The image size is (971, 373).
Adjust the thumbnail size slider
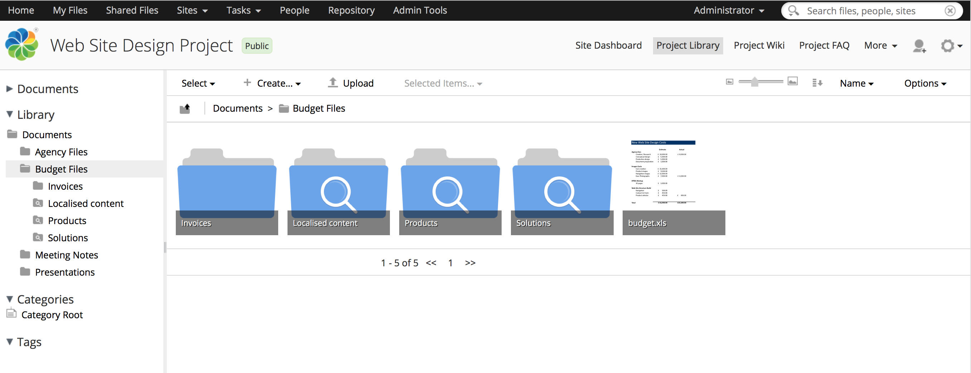[x=754, y=82]
